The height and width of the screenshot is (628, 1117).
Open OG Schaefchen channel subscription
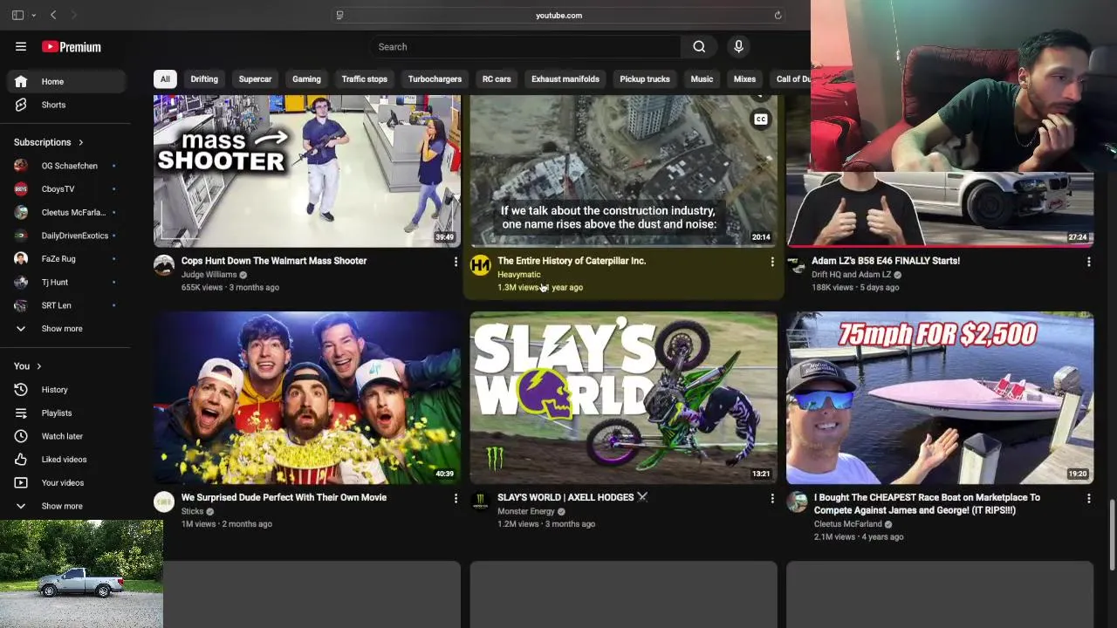[x=66, y=166]
